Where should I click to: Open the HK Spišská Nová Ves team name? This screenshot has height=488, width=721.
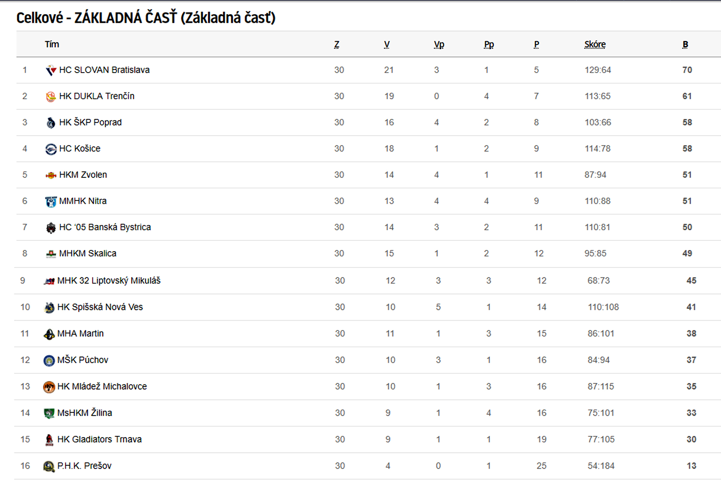coord(100,307)
